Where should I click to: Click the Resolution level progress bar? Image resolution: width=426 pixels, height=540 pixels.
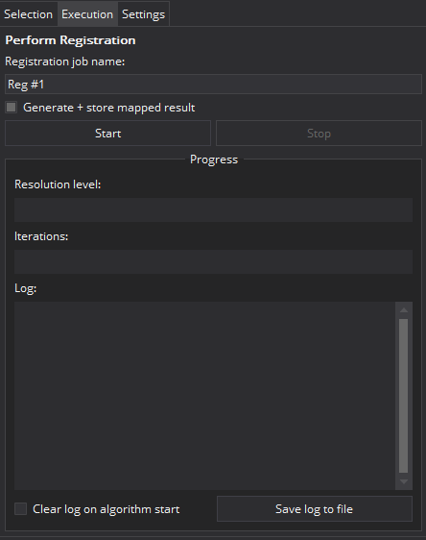(213, 209)
